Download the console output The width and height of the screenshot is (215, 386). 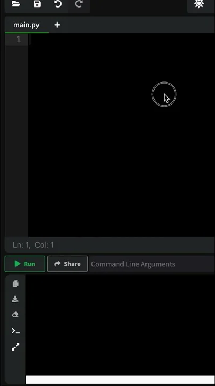tap(15, 299)
